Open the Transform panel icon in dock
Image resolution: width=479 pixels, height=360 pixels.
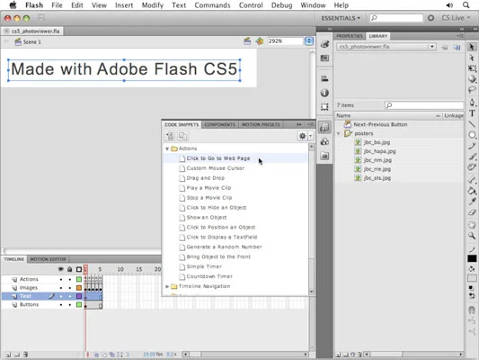[x=324, y=107]
